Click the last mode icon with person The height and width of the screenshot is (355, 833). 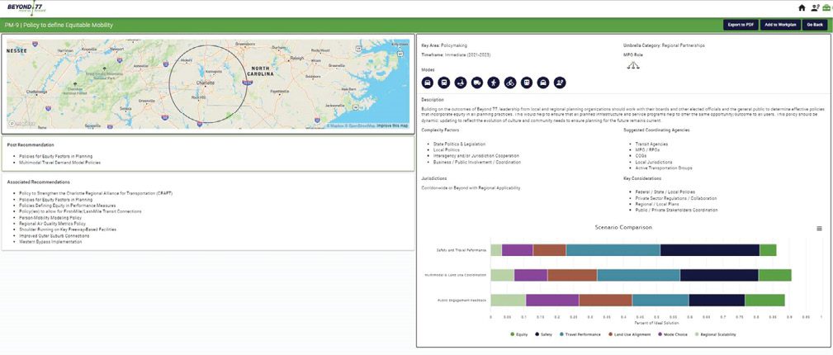point(560,83)
